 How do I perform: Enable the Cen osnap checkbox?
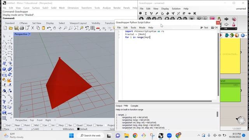tap(41, 125)
